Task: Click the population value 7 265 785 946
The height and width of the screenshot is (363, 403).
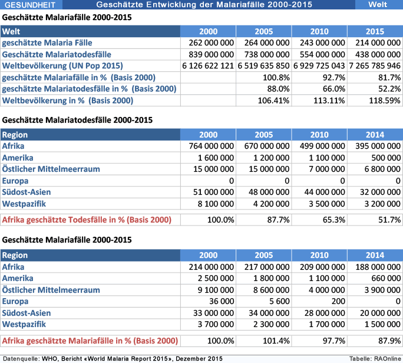Action: [375, 66]
